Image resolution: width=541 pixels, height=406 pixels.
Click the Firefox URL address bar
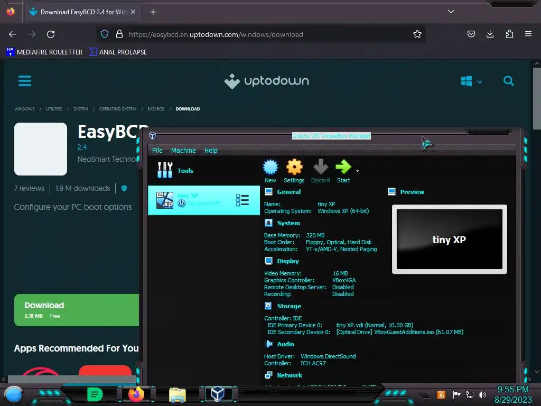[260, 34]
